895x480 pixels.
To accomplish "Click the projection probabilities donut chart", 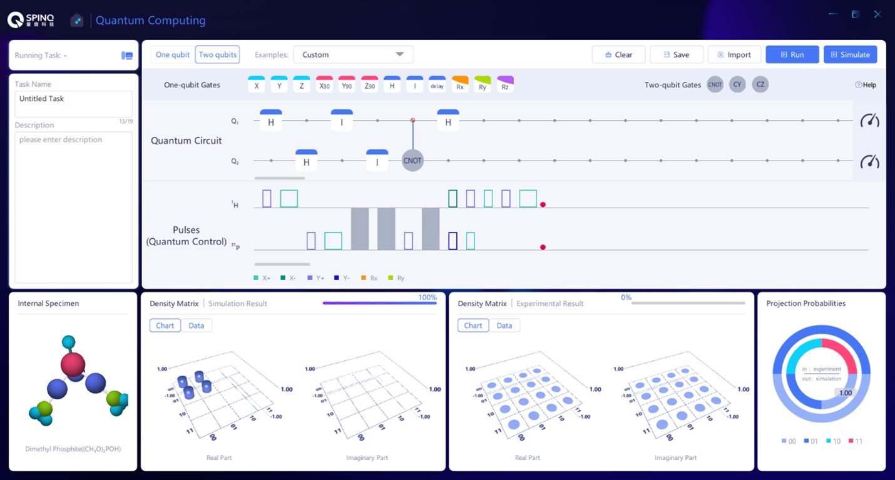I will click(821, 374).
